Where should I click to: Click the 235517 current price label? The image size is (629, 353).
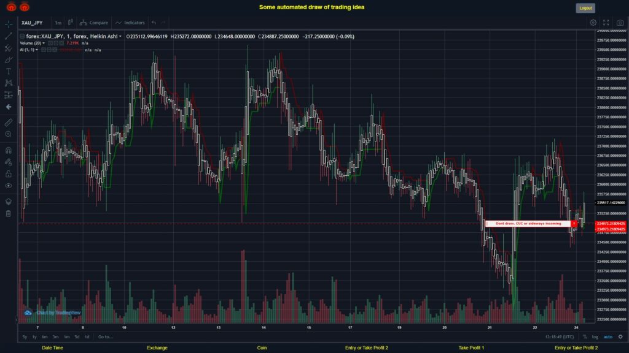tap(611, 202)
